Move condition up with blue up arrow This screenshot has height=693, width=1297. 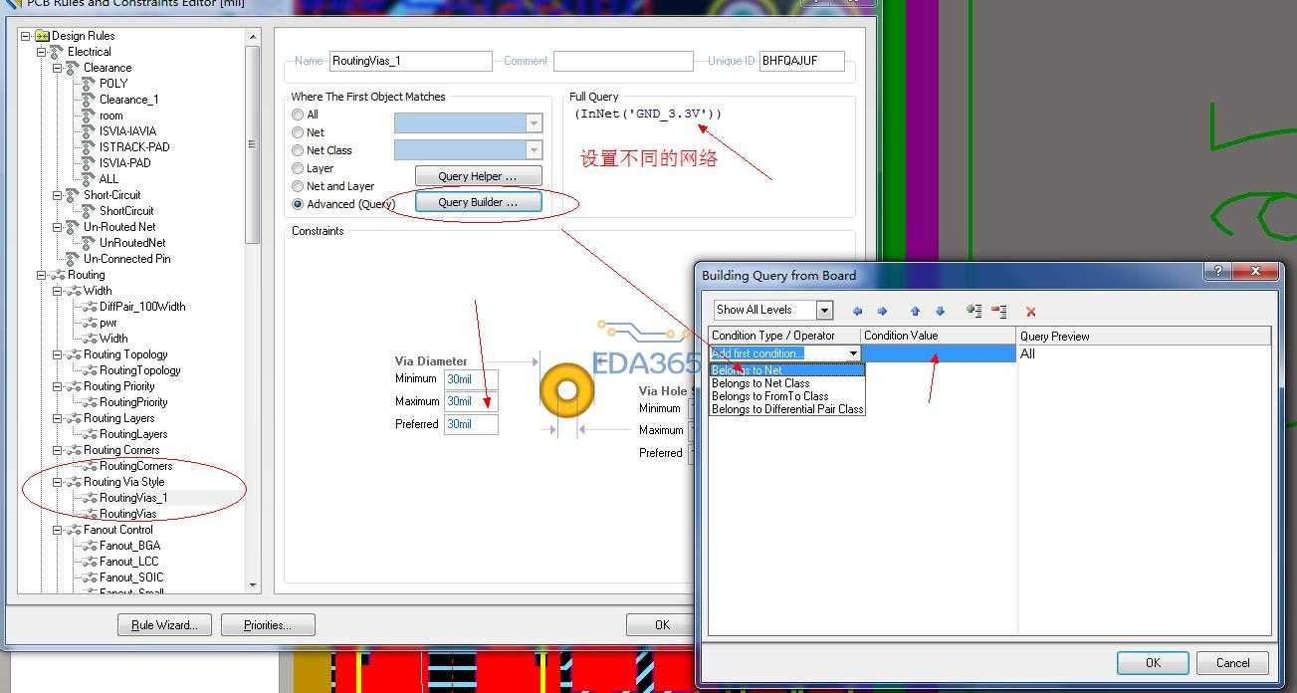(915, 311)
